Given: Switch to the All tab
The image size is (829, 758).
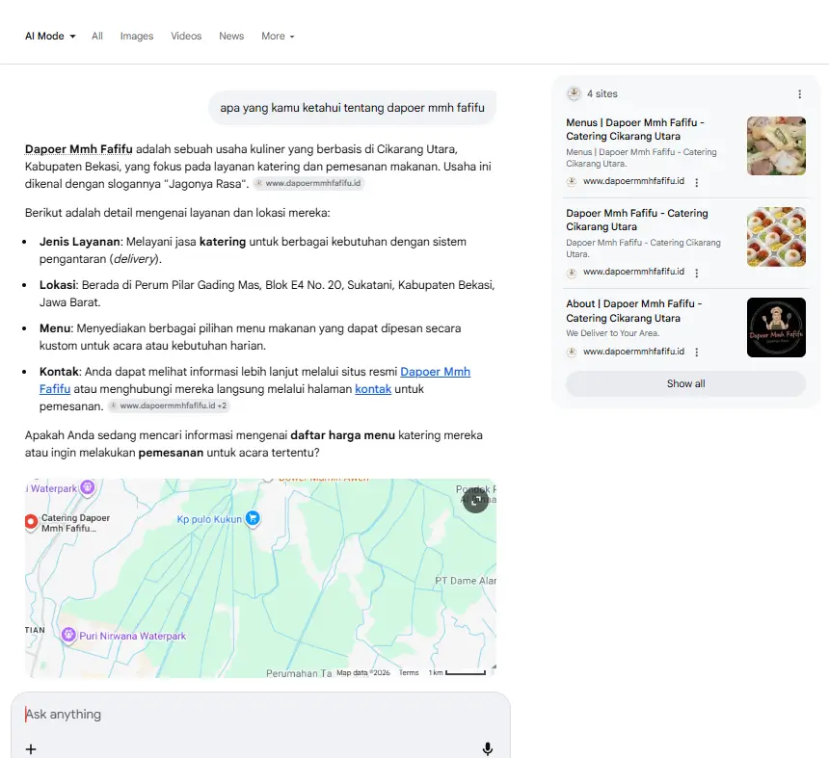Looking at the screenshot, I should click(x=97, y=36).
